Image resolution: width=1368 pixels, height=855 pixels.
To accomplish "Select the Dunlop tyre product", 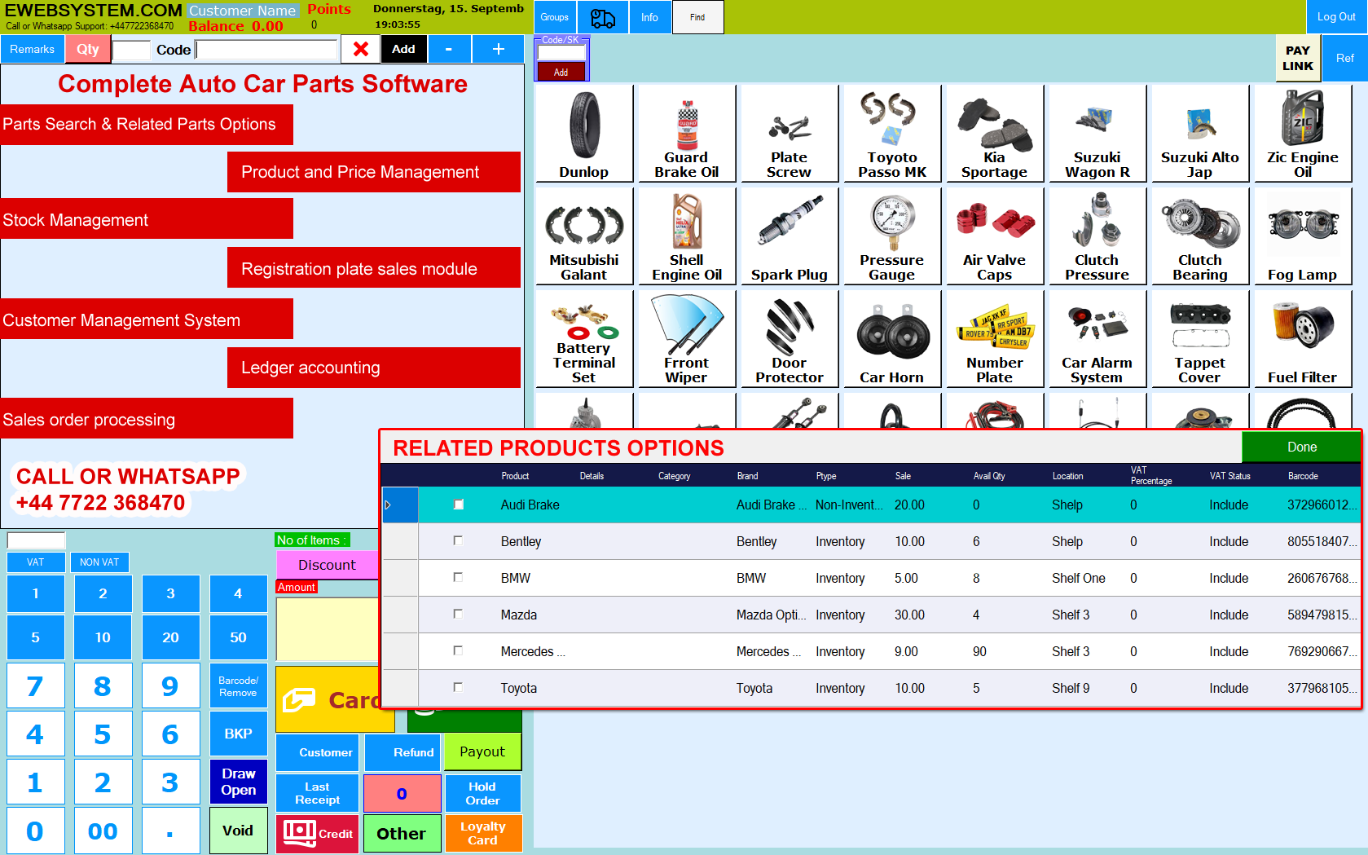I will coord(584,133).
